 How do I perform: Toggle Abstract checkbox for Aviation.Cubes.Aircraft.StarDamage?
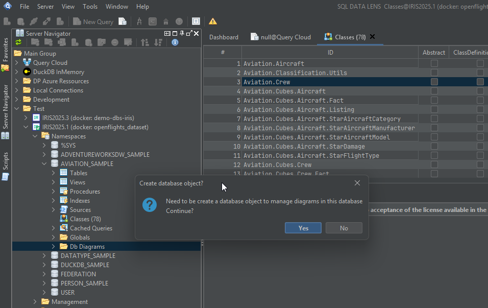click(434, 146)
